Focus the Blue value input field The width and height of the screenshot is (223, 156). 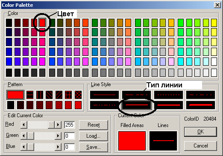70,147
